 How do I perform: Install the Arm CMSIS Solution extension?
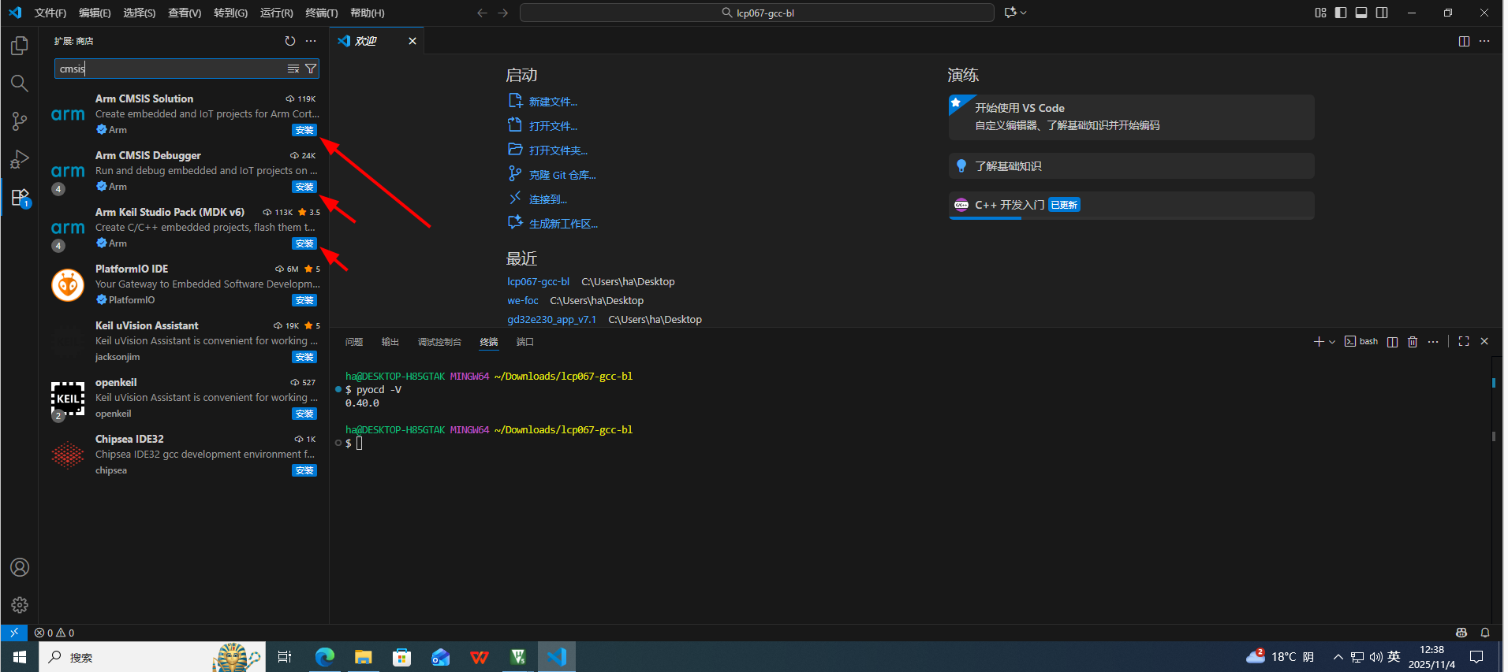point(304,130)
